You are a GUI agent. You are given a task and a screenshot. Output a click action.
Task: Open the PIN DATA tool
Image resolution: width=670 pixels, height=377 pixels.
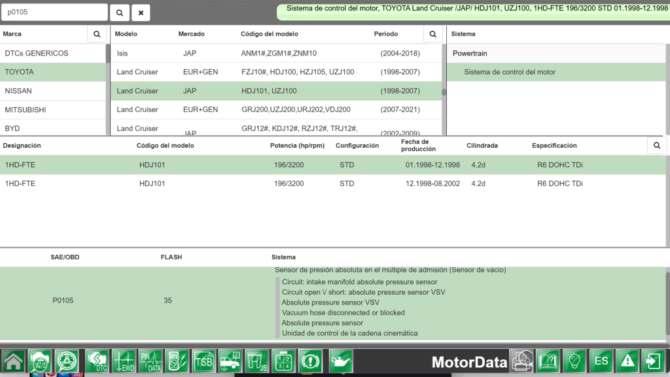pos(150,361)
